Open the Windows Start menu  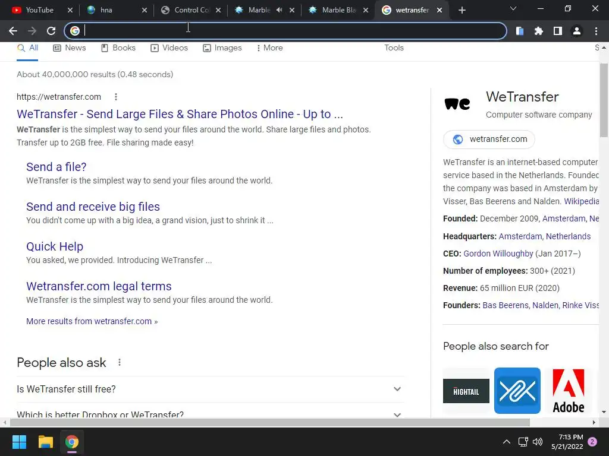tap(19, 442)
